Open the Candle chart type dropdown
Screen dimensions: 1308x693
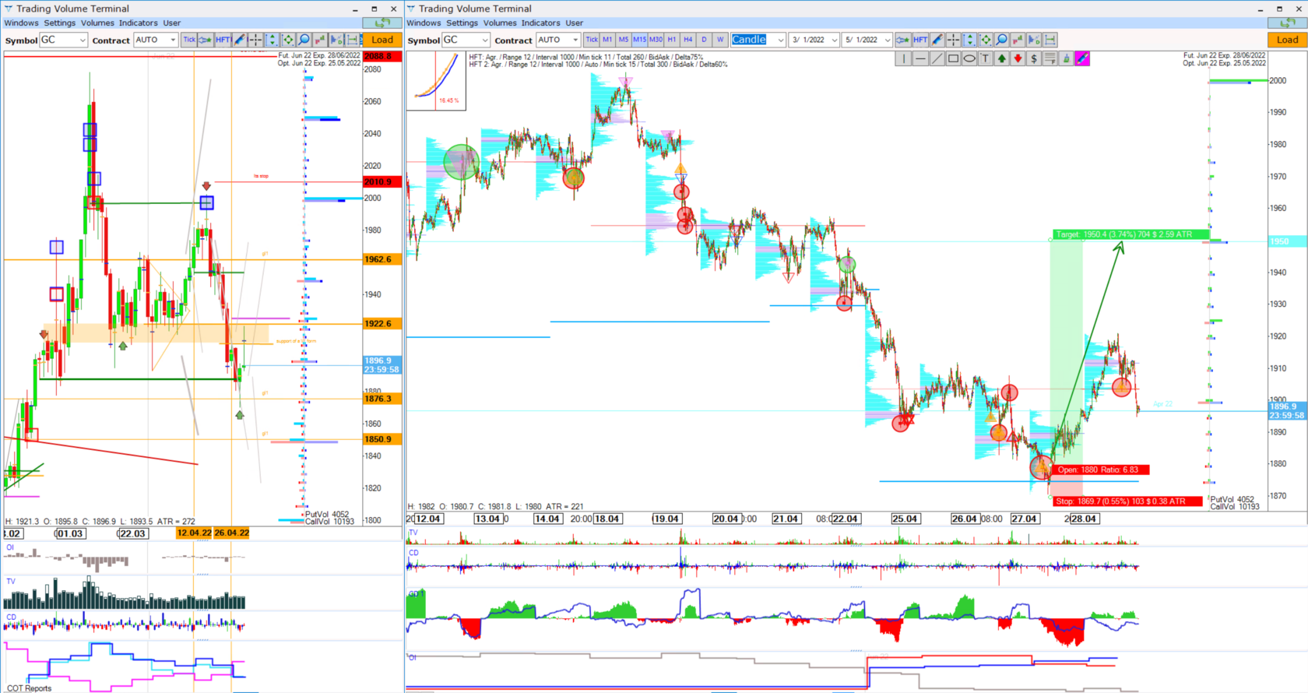click(758, 40)
